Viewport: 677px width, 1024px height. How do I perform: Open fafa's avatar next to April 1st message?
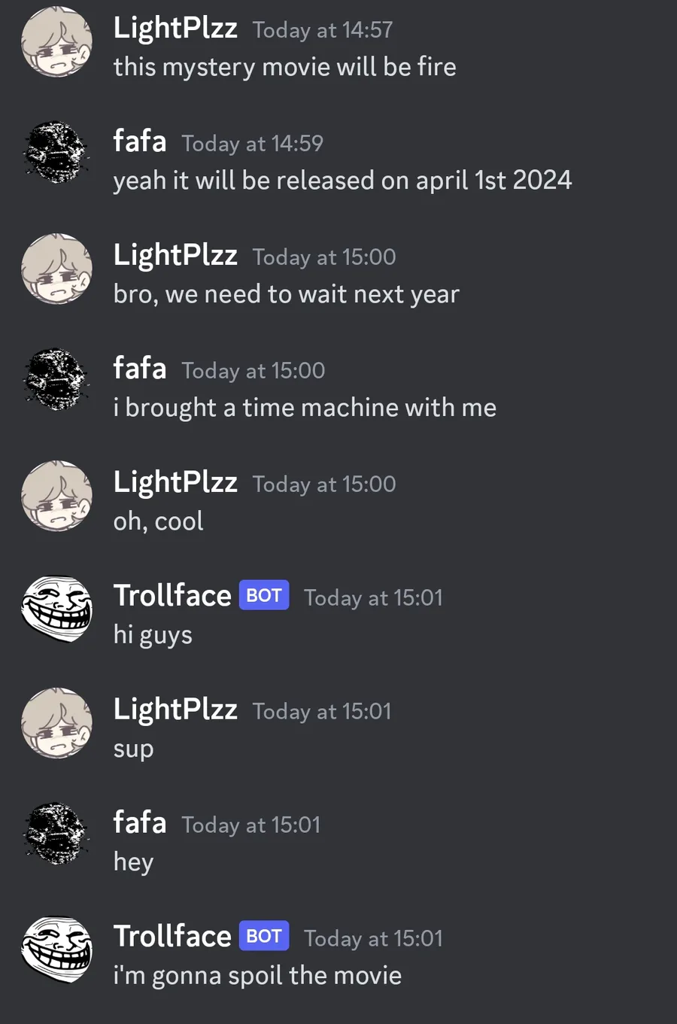[56, 153]
